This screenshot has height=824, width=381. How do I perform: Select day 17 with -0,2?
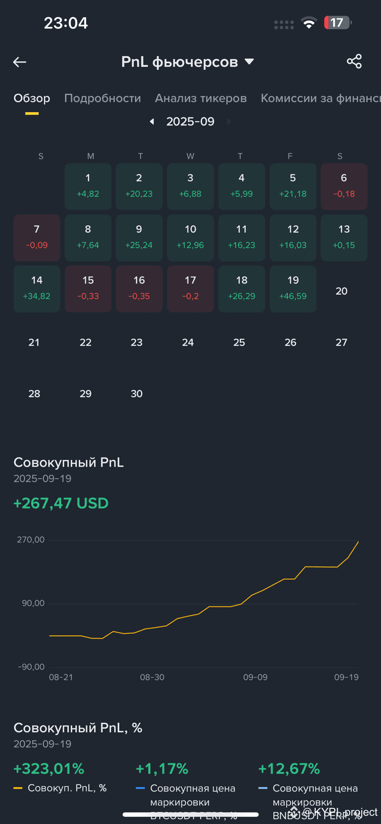(190, 288)
